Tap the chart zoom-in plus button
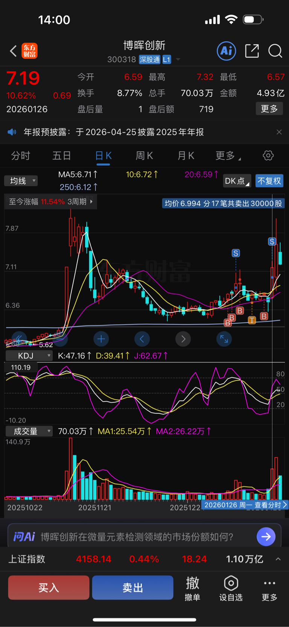 click(x=101, y=339)
